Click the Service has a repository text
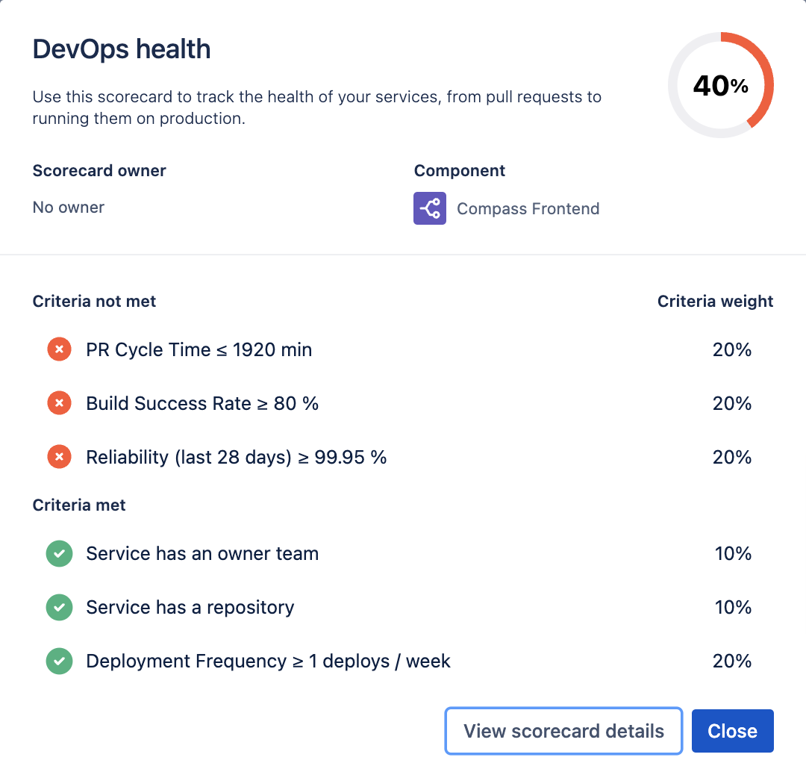 point(190,608)
